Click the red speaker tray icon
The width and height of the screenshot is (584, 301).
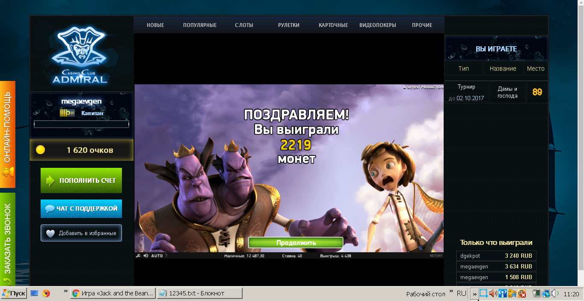pyautogui.click(x=493, y=293)
